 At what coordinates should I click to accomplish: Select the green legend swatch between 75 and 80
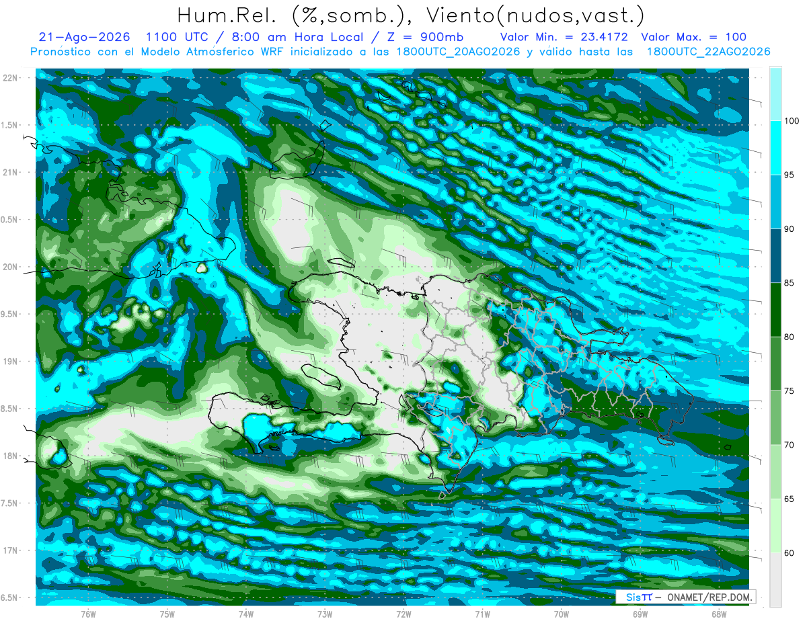click(775, 364)
